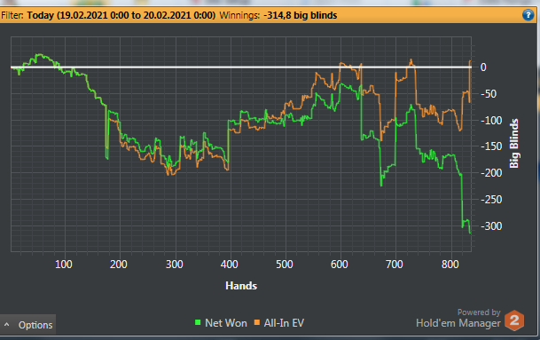Click the 500 hands axis label

click(285, 265)
